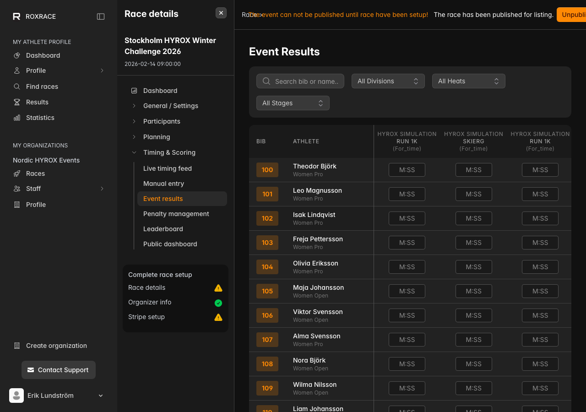Click the Statistics bar chart icon
Image resolution: width=586 pixels, height=412 pixels.
pos(17,118)
